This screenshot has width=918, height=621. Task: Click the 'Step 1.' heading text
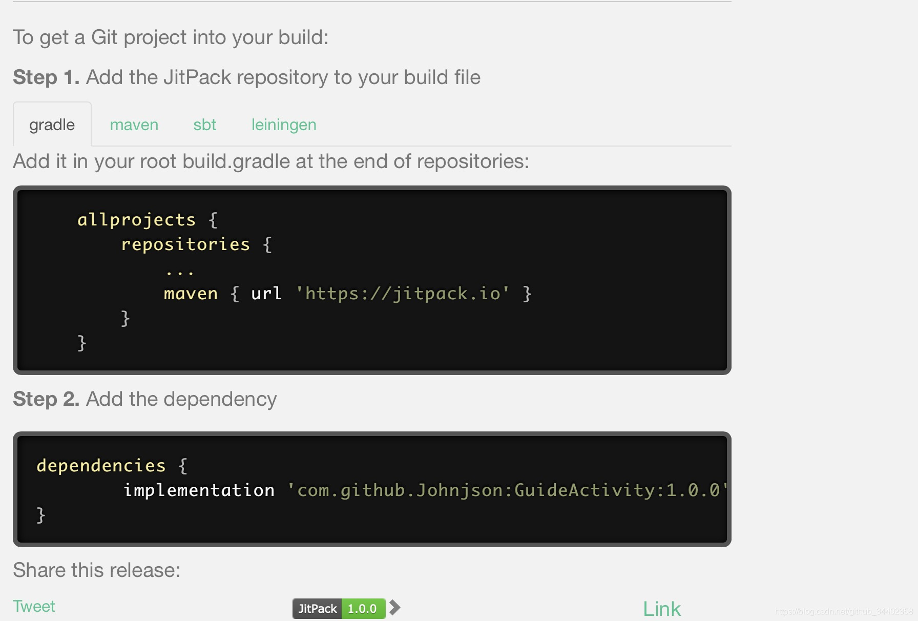pyautogui.click(x=46, y=77)
